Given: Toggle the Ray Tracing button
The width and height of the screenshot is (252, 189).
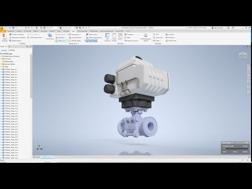Looking at the screenshot, I should pos(91,40).
